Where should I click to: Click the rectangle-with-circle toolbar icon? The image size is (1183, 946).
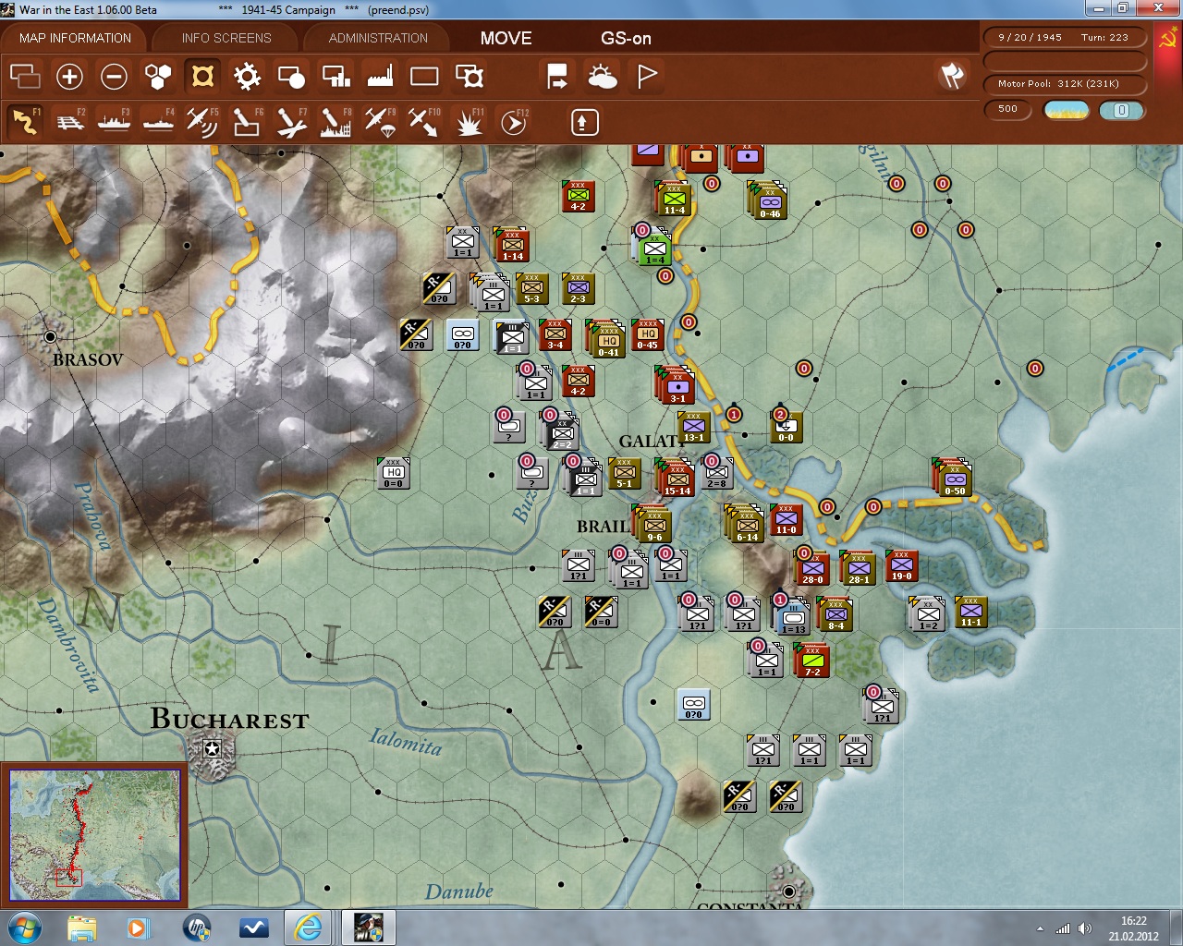291,76
